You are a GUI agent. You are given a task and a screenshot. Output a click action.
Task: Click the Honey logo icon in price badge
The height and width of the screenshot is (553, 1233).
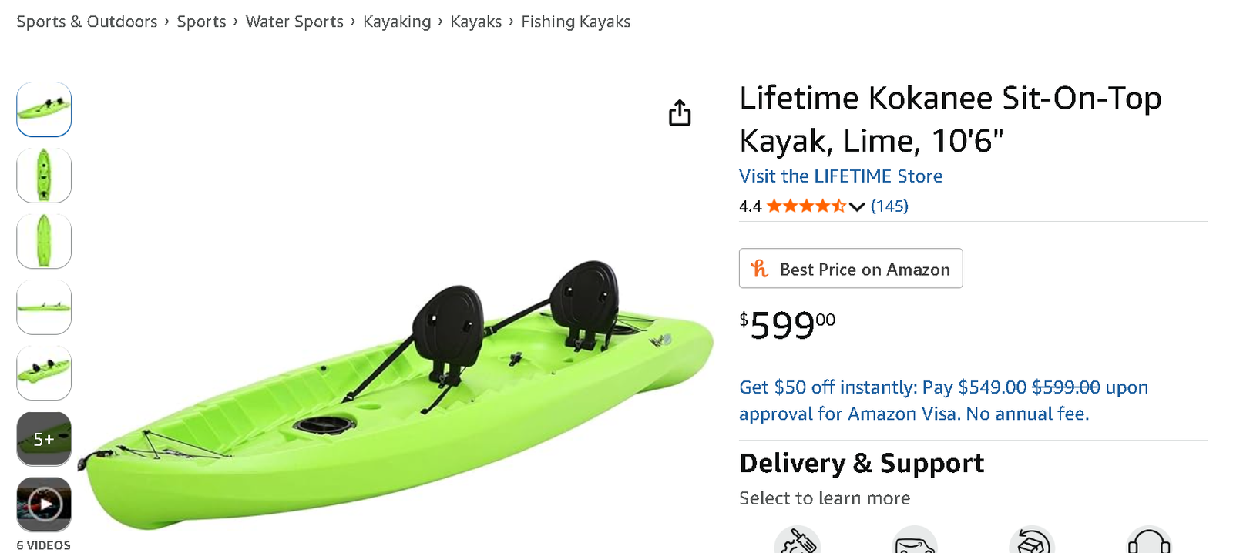click(760, 269)
